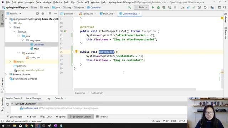Expand External Libraries node
The height and width of the screenshot is (128, 228).
coord(6,74)
